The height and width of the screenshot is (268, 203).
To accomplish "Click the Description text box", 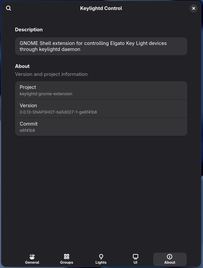I will 101,46.
